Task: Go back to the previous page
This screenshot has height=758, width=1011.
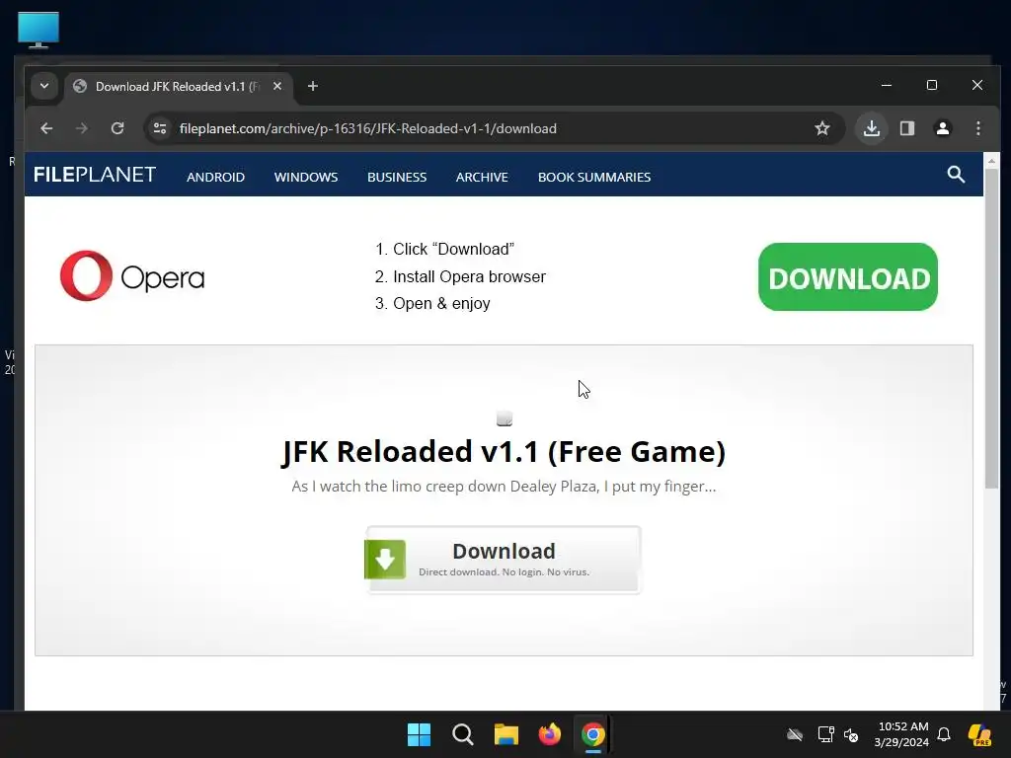Action: 46,128
